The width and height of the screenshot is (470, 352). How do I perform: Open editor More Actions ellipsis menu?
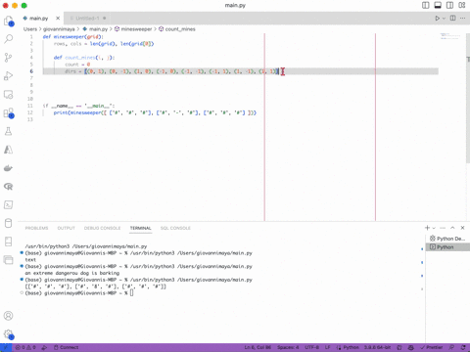(x=463, y=19)
